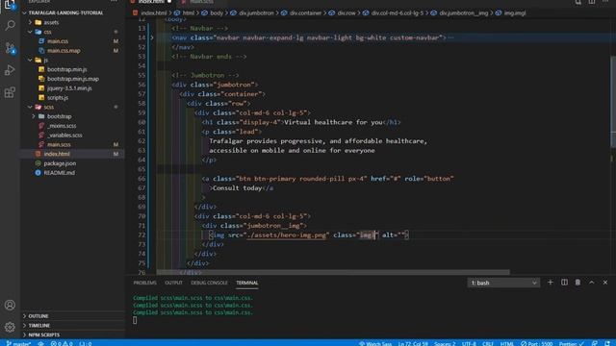Switch to the DEBUG CONSOLE tab
This screenshot has width=616, height=346.
(x=209, y=283)
